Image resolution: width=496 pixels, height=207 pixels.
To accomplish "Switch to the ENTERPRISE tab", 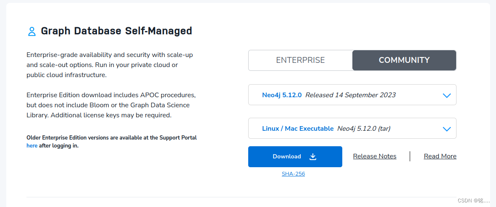I will point(300,60).
